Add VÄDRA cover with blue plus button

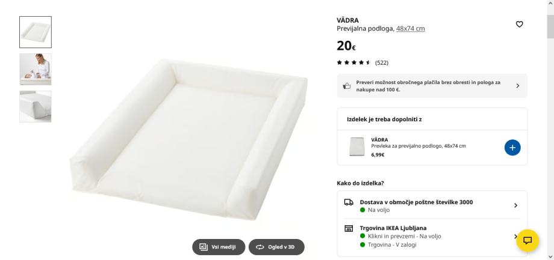pyautogui.click(x=512, y=147)
